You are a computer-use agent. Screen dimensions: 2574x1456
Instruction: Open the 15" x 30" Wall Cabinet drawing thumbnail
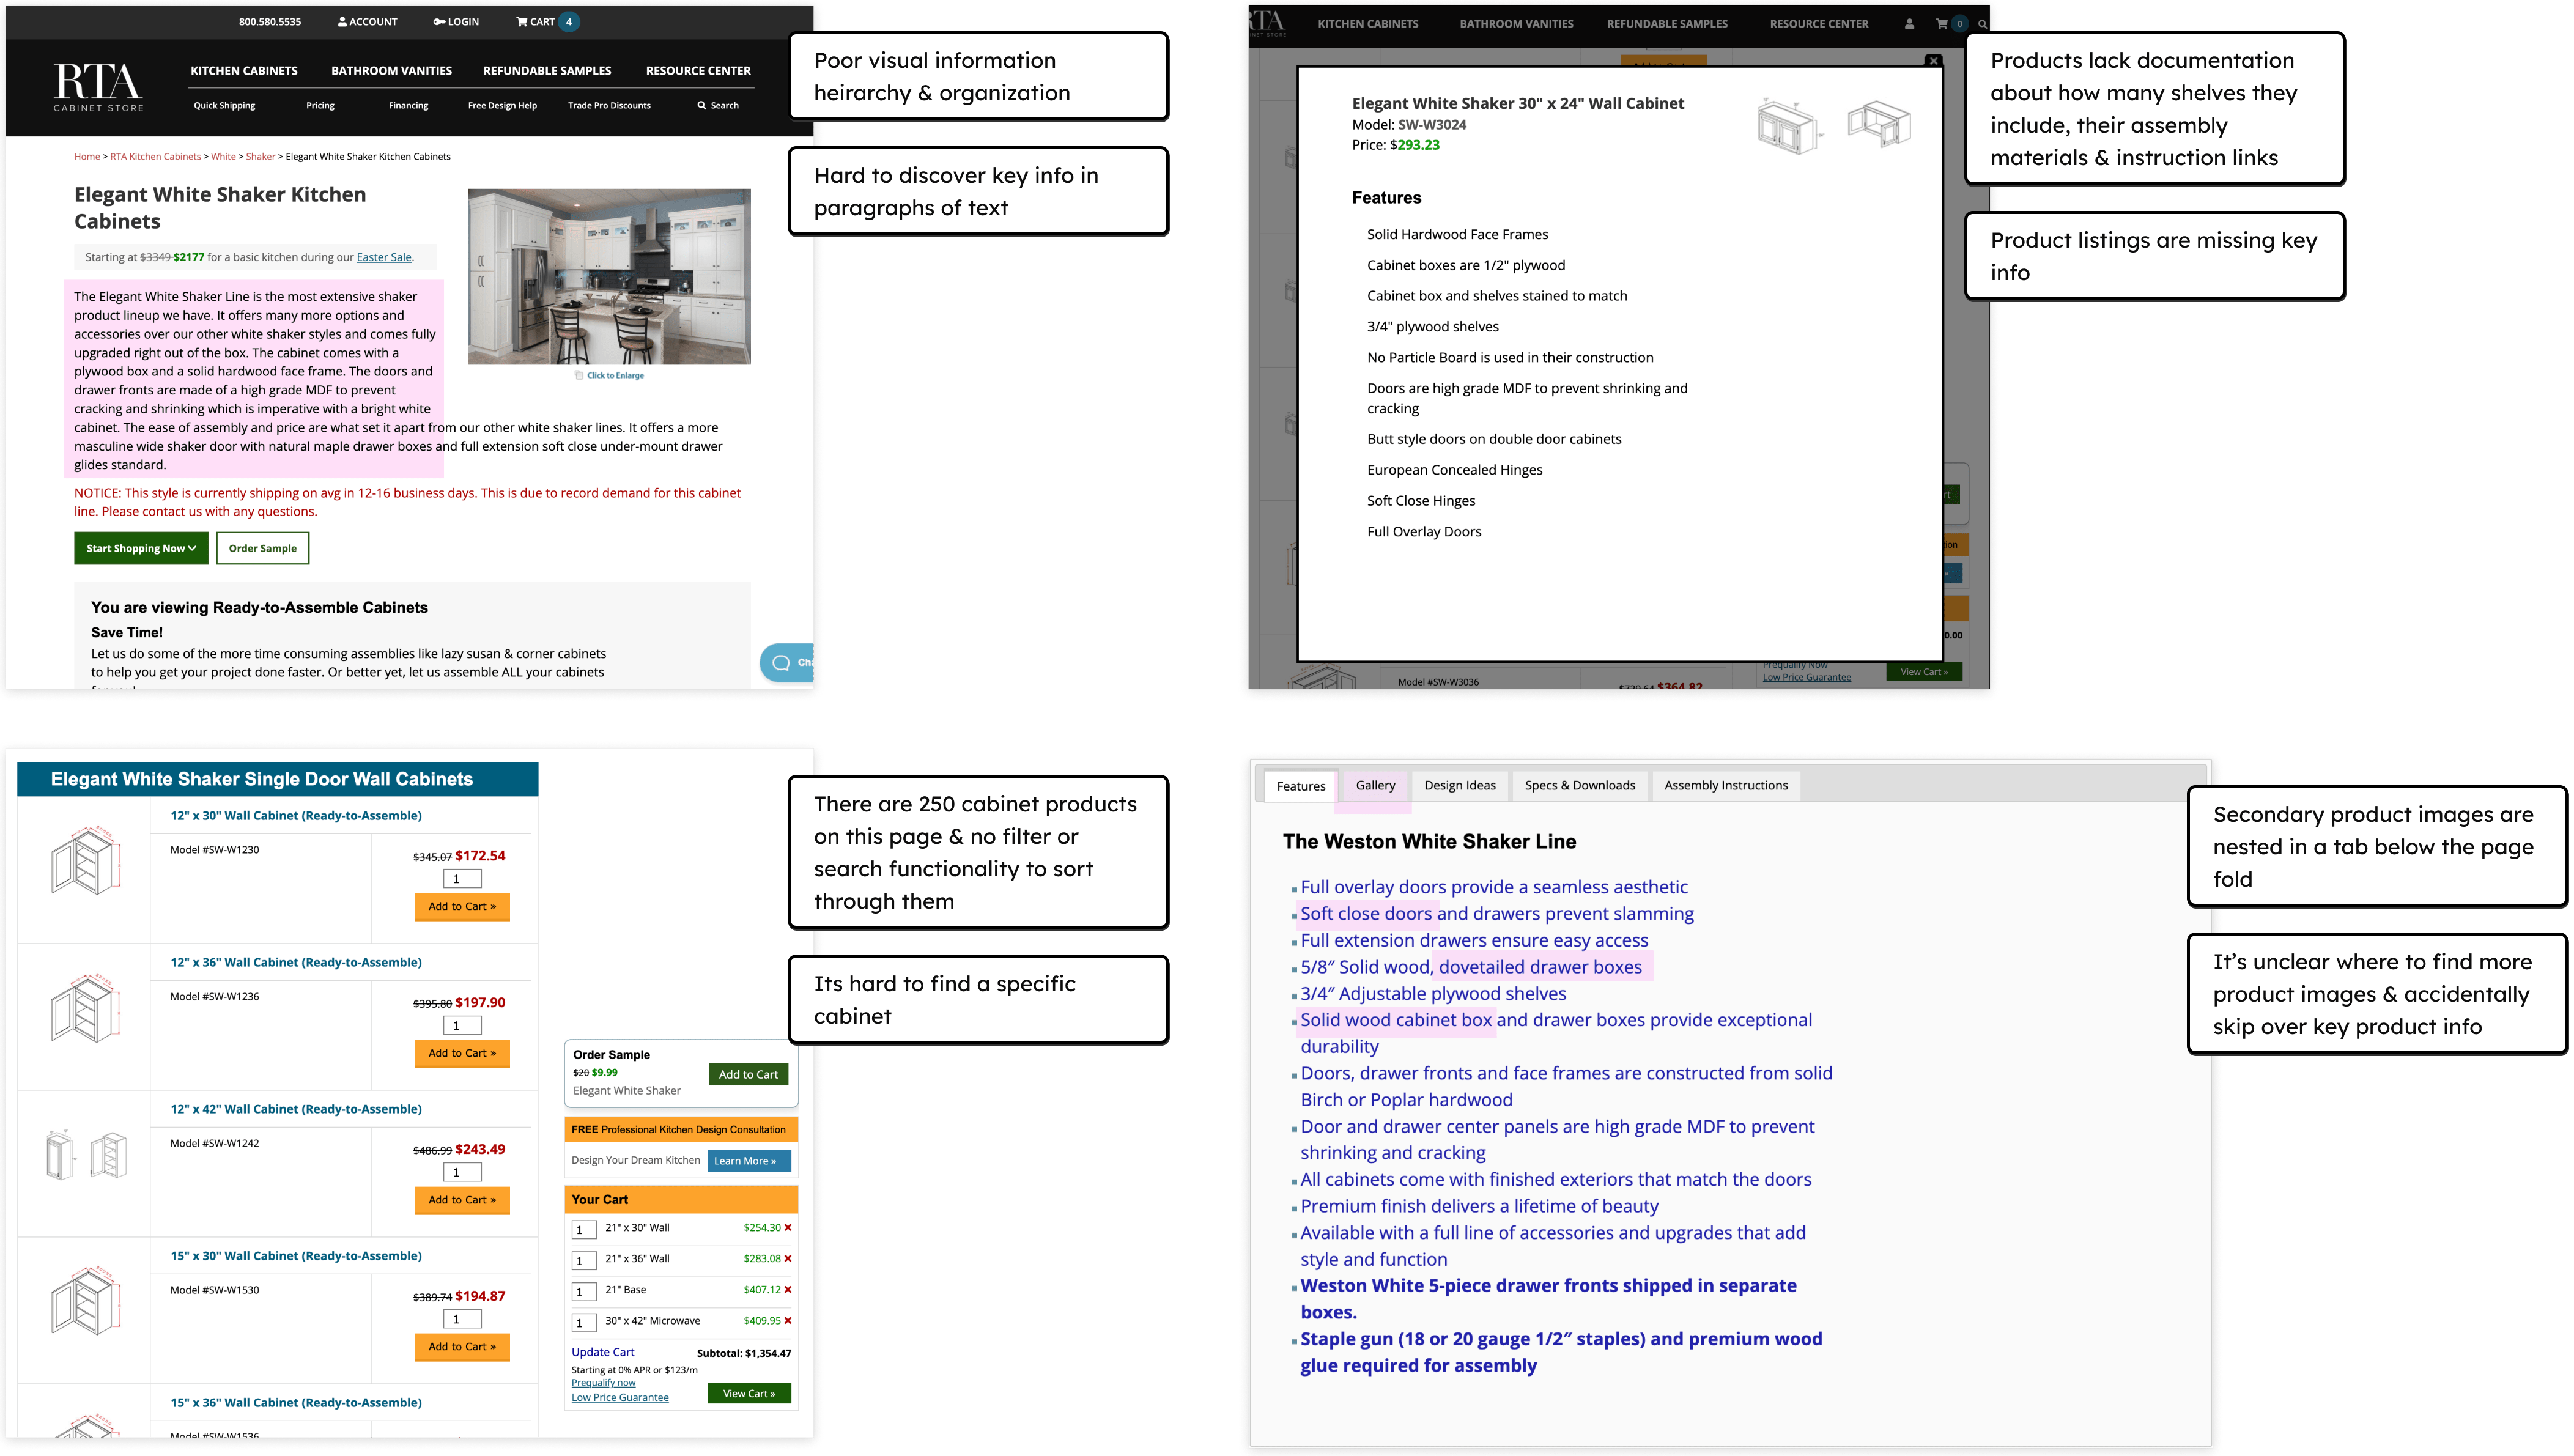86,1301
